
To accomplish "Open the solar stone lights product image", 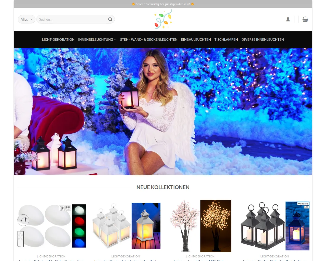I will click(51, 226).
